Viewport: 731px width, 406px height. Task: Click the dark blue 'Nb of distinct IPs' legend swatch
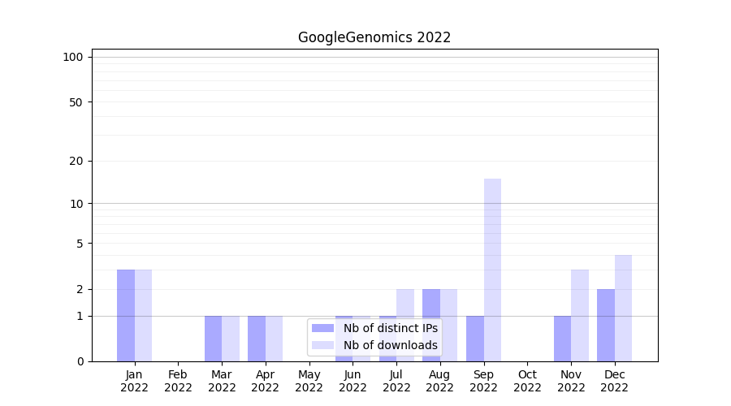[x=322, y=328]
